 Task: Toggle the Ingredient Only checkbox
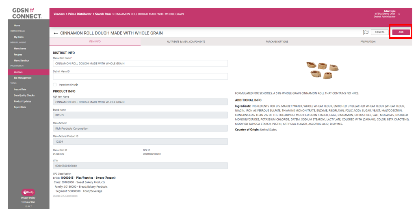[55, 85]
